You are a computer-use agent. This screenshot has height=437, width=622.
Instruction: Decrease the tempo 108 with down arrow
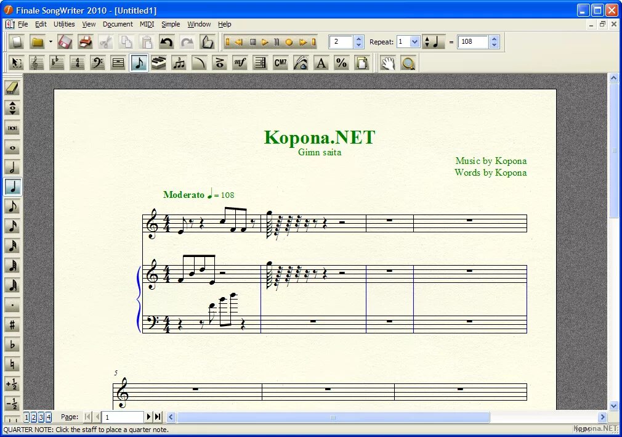(494, 45)
